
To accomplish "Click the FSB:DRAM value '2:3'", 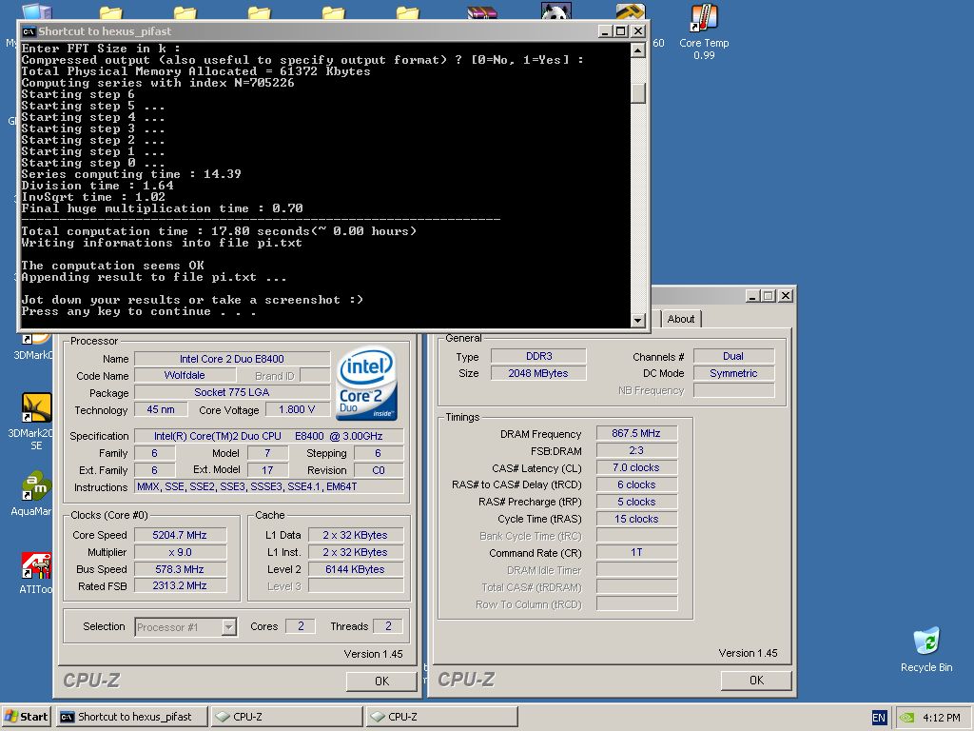I will click(636, 450).
